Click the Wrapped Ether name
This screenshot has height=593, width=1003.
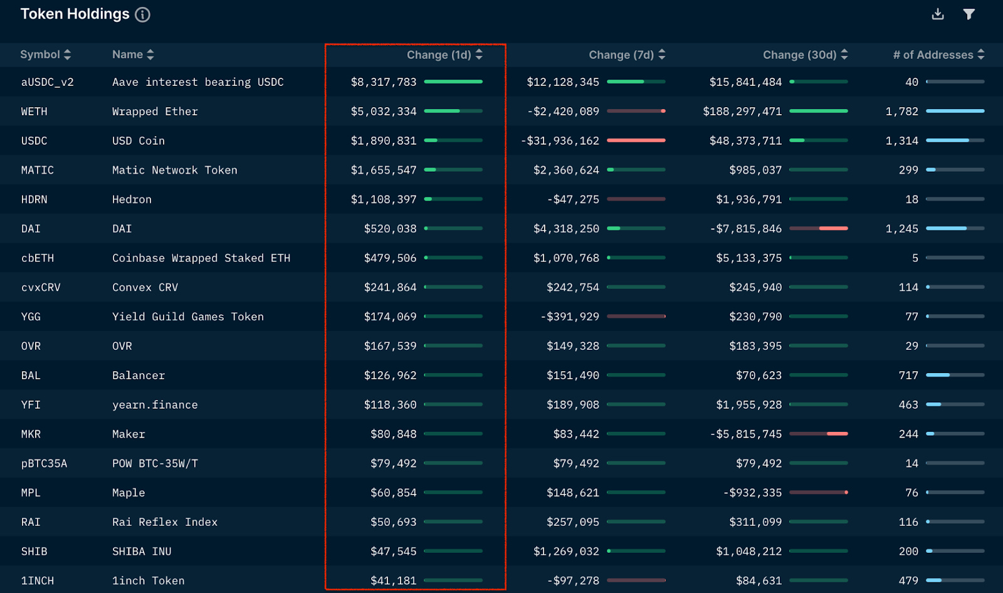tap(155, 112)
